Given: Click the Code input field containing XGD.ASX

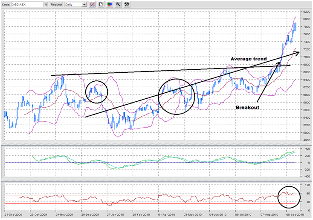Looking at the screenshot, I should (28, 4).
